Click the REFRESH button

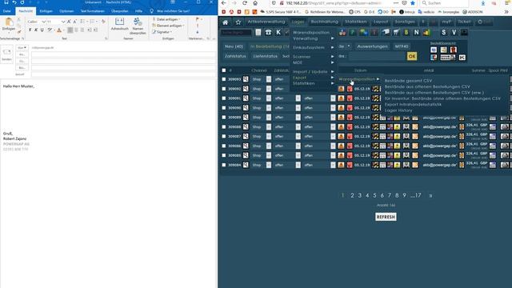point(386,217)
